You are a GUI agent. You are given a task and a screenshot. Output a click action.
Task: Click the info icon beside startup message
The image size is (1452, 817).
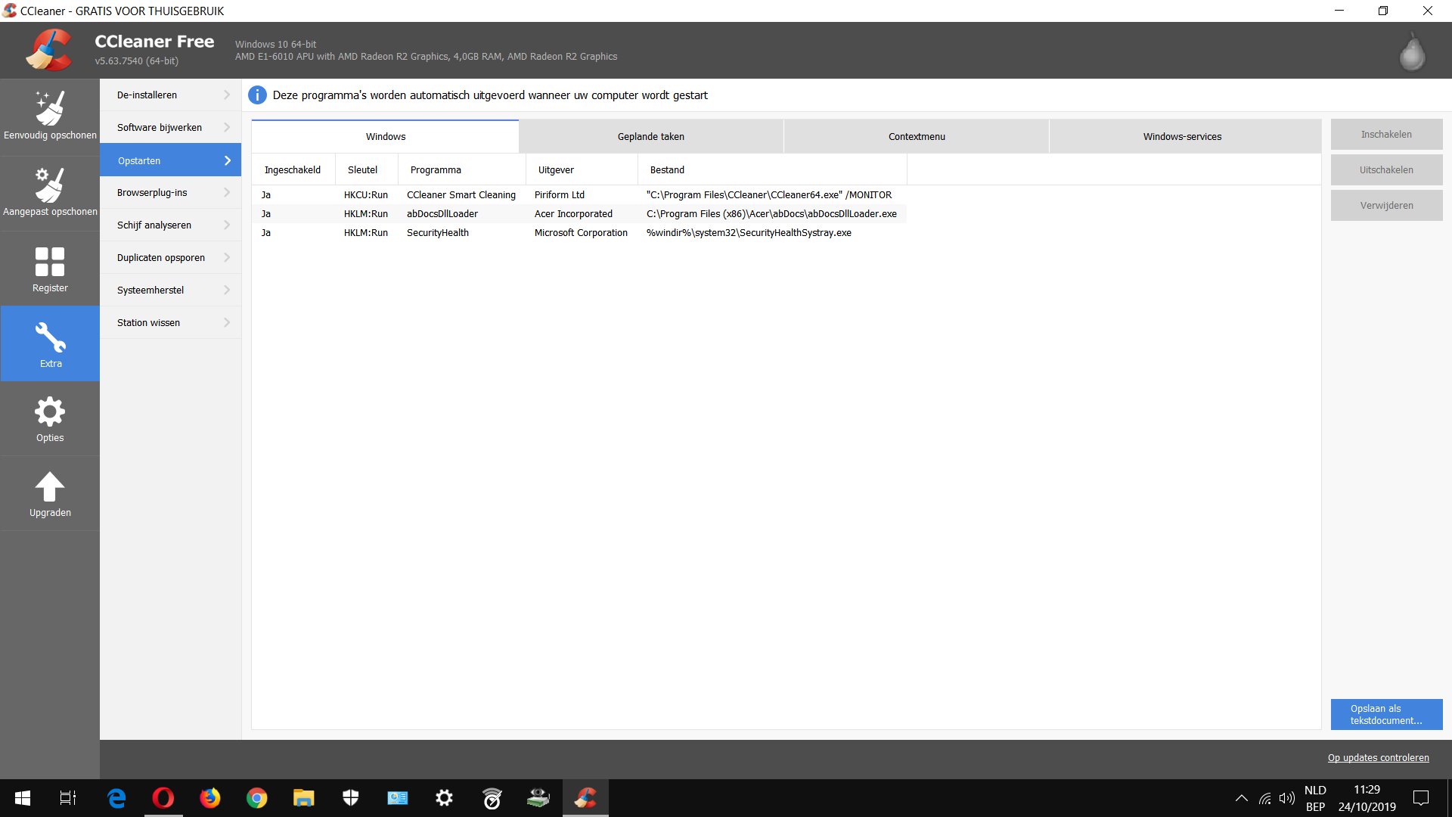click(257, 95)
